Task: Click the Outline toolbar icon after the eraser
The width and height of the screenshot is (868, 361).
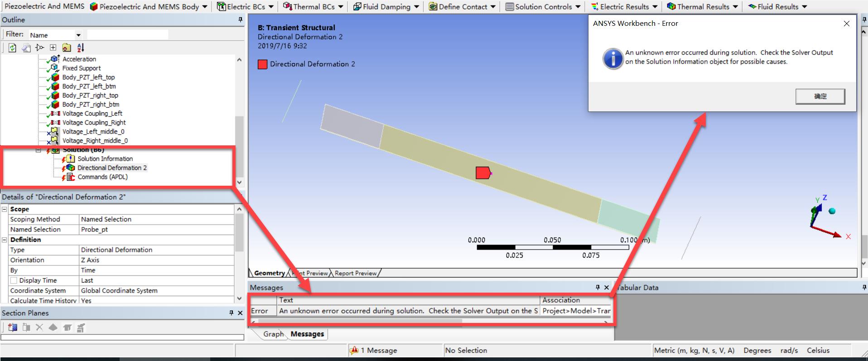Action: coord(40,48)
